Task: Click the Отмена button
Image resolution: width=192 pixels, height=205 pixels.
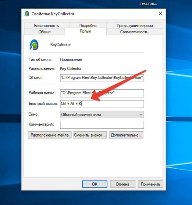Action: pos(123,184)
